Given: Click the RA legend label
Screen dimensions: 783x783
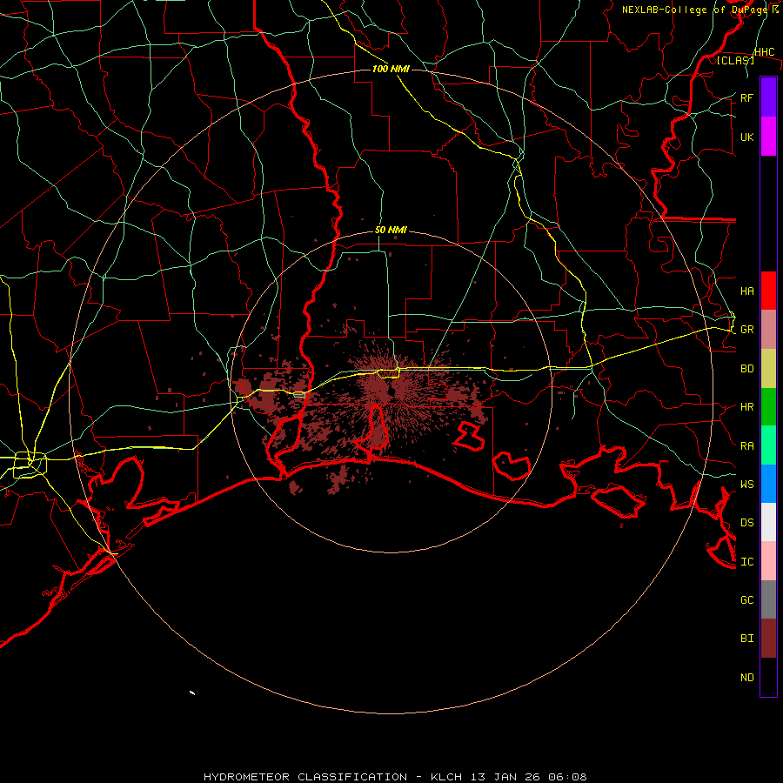Looking at the screenshot, I should [746, 446].
